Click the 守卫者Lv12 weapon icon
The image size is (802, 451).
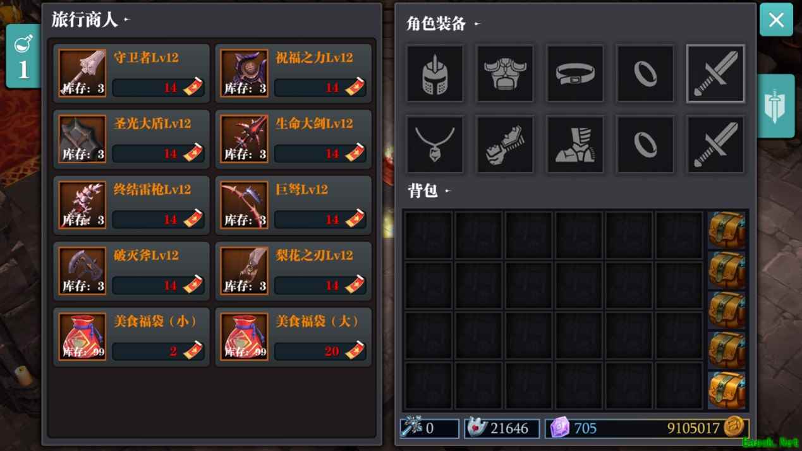[83, 73]
